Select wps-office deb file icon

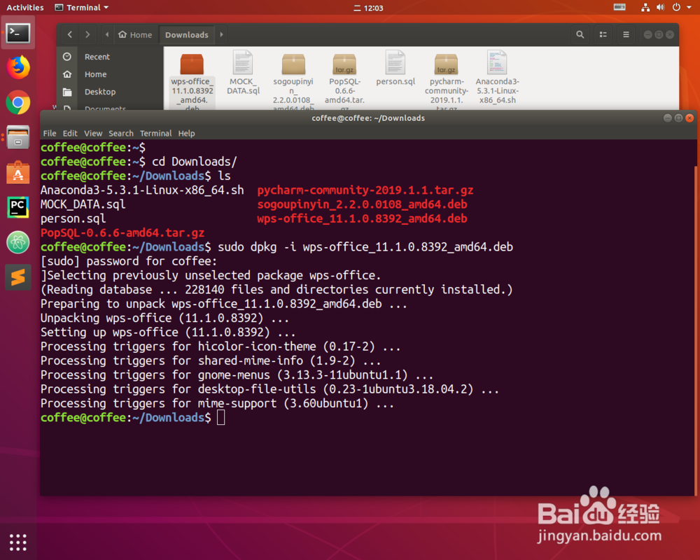pyautogui.click(x=192, y=64)
